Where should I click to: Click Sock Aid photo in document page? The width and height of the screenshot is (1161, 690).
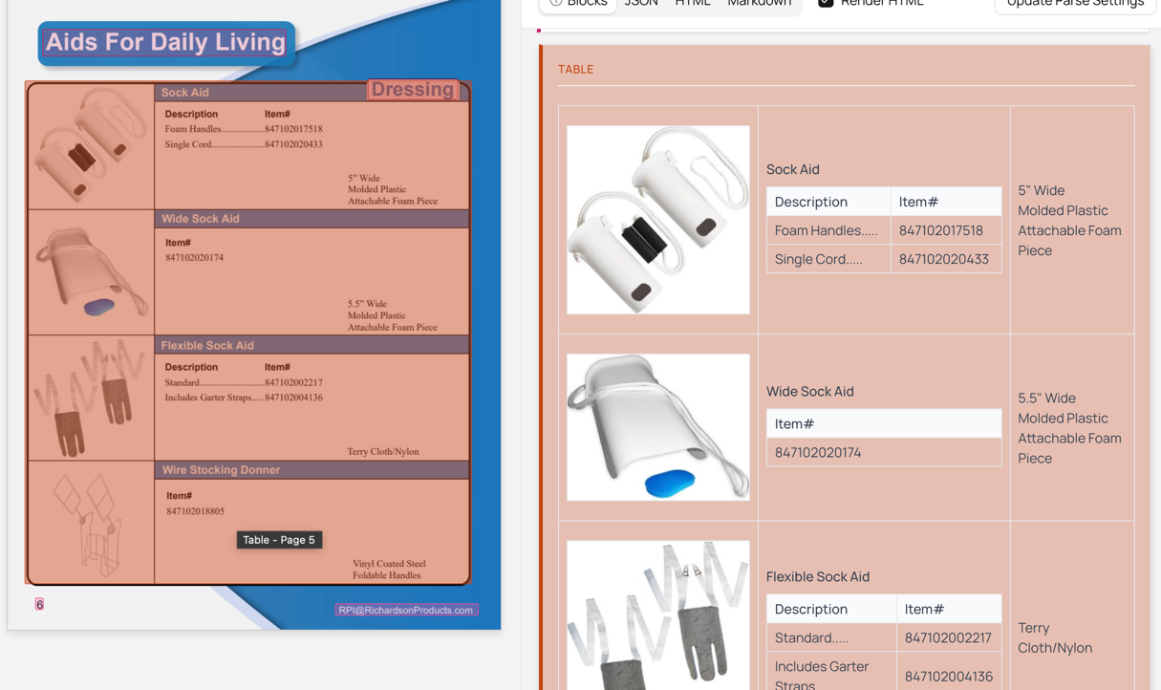(x=91, y=145)
